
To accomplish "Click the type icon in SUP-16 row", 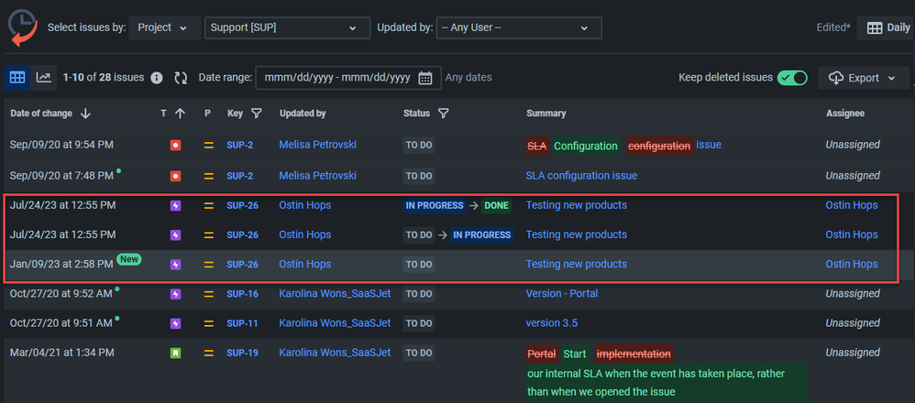I will [176, 294].
